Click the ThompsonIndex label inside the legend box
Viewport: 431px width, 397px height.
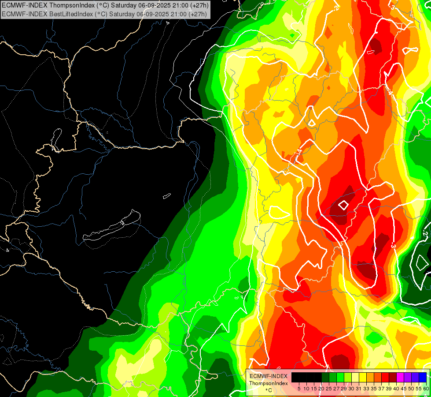268,383
